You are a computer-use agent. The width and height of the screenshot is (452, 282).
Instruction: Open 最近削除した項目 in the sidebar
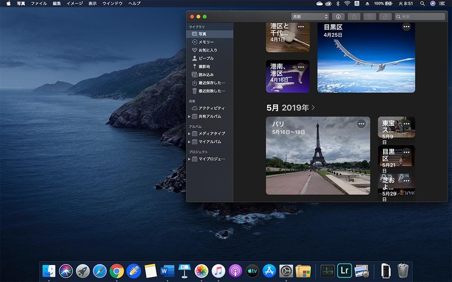(210, 91)
